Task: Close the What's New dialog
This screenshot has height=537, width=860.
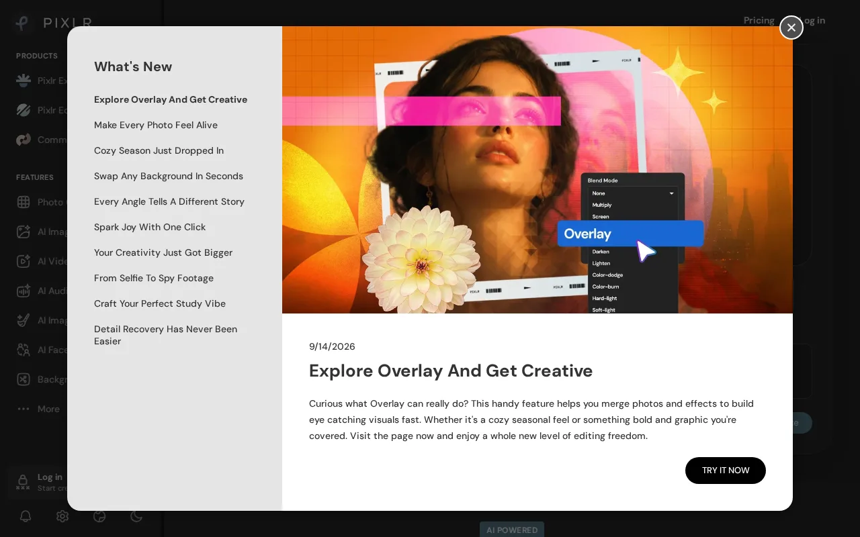Action: pyautogui.click(x=791, y=28)
